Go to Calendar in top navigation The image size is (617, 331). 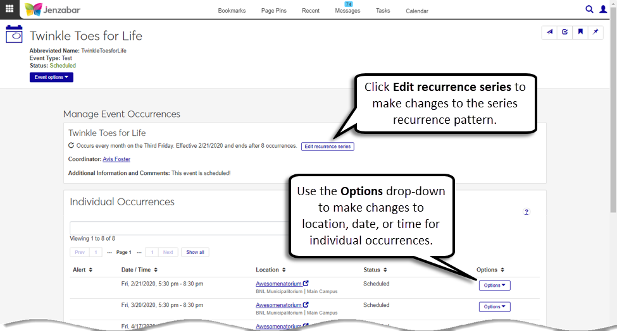point(416,11)
